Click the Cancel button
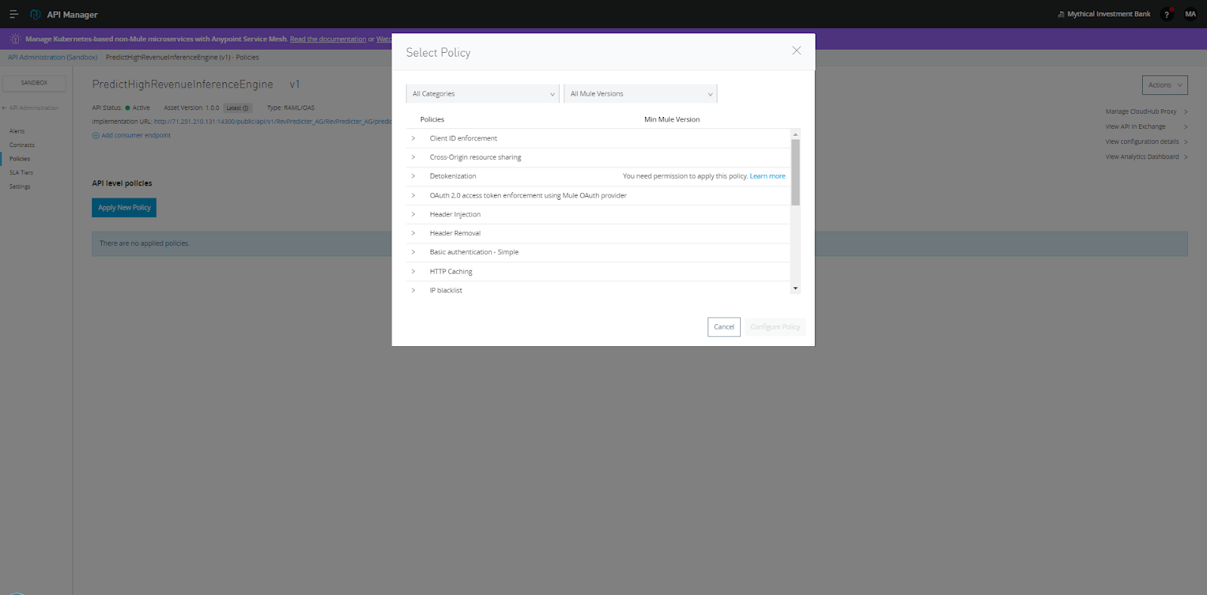The width and height of the screenshot is (1207, 595). point(724,327)
